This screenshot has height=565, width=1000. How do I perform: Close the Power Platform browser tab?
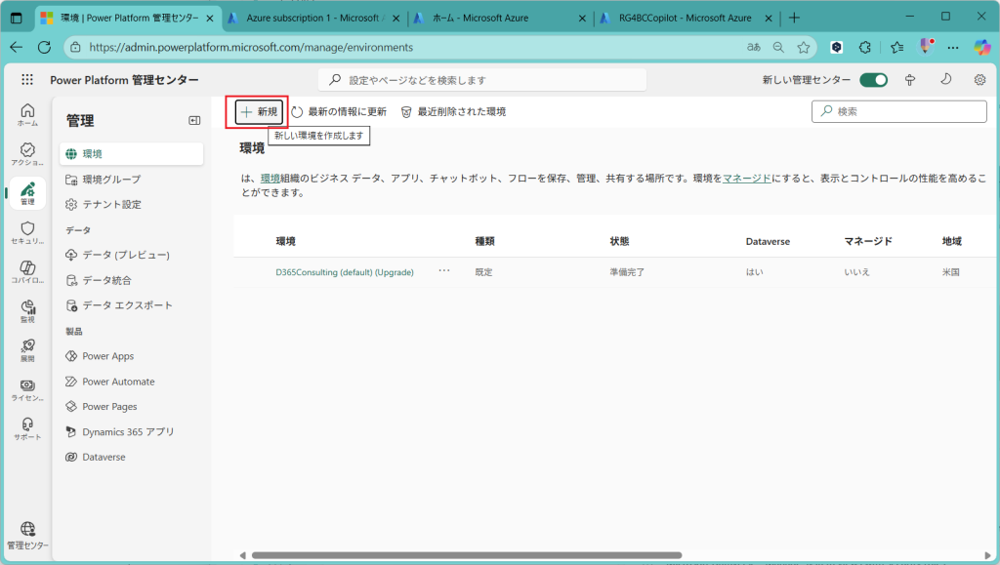click(x=209, y=19)
